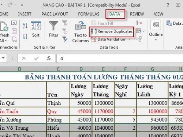Click the Lương Lãnh header cell
The image size is (183, 137).
click(x=152, y=90)
